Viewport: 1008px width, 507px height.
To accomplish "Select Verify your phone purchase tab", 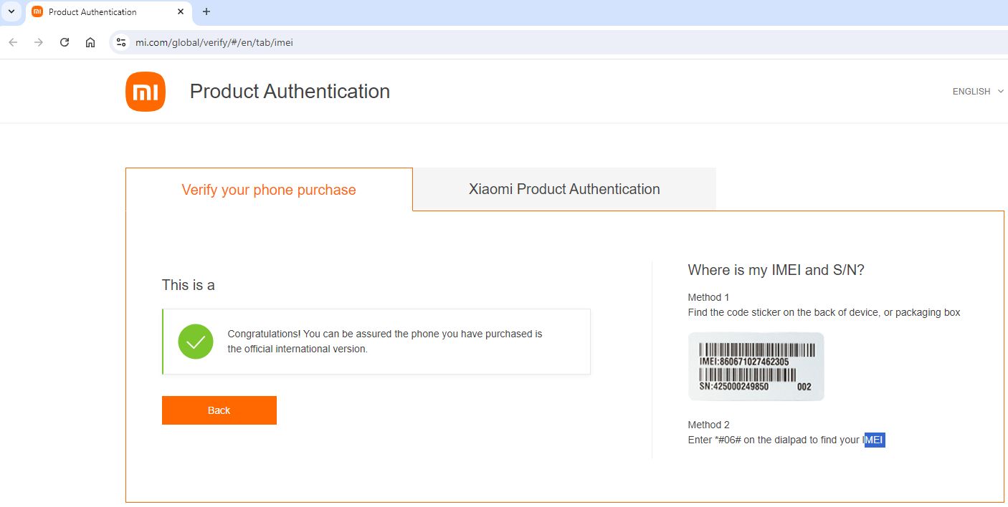I will pos(269,190).
